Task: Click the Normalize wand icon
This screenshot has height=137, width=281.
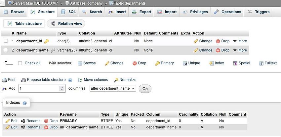Action: [x=116, y=80]
